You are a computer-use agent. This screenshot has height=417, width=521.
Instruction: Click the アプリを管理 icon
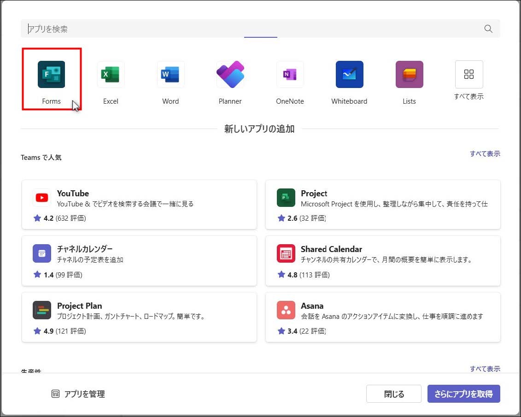(x=55, y=394)
